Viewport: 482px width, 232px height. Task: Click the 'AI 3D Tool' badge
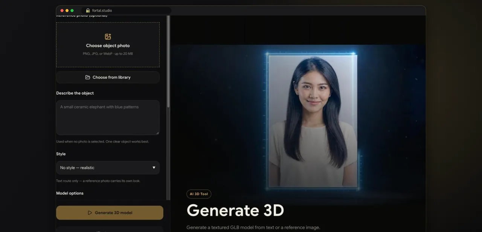click(x=199, y=194)
